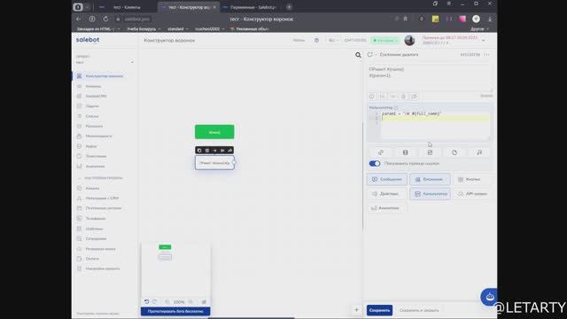Click the message text field with Привет
This screenshot has width=567, height=319.
430,77
